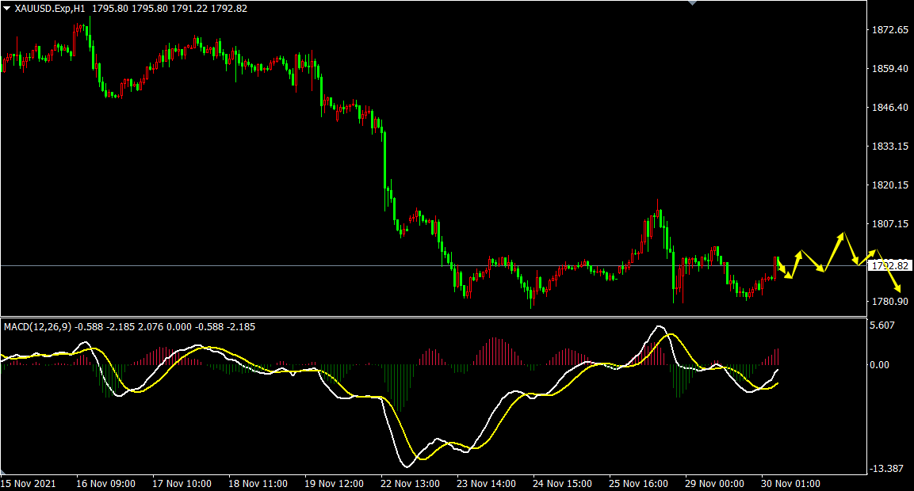Click the yellow MACD signal line peak

(671, 334)
